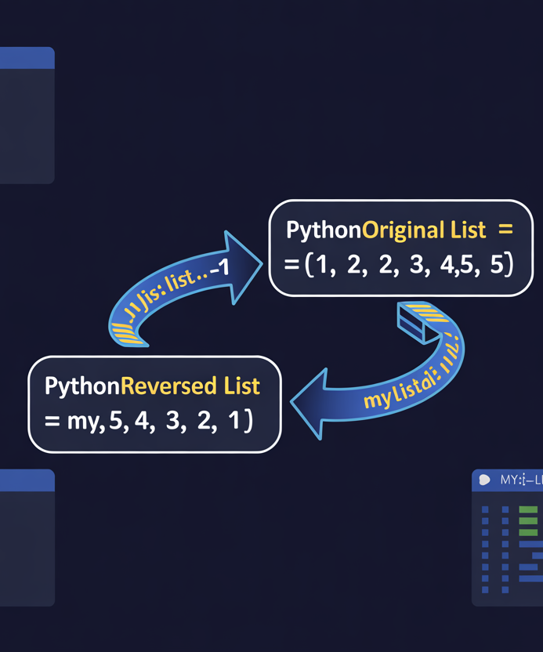Click the blue header of the bottom-left panel
Viewport: 543px width, 652px height.
tap(27, 480)
